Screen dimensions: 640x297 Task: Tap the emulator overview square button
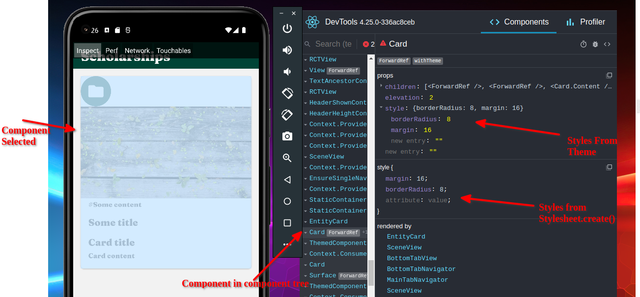coord(287,223)
